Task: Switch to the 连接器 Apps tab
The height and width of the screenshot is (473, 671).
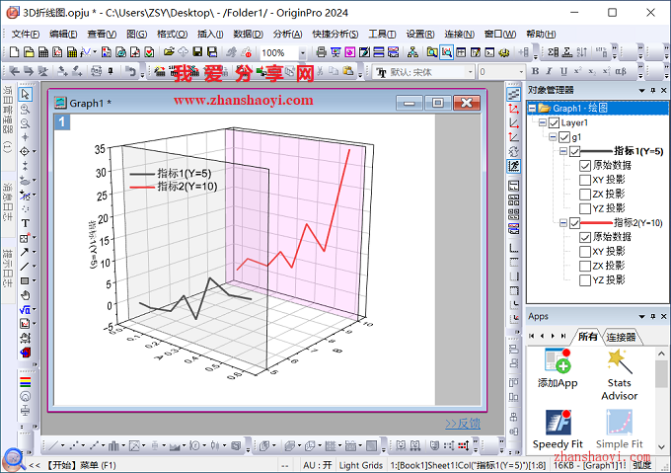Action: [x=621, y=337]
